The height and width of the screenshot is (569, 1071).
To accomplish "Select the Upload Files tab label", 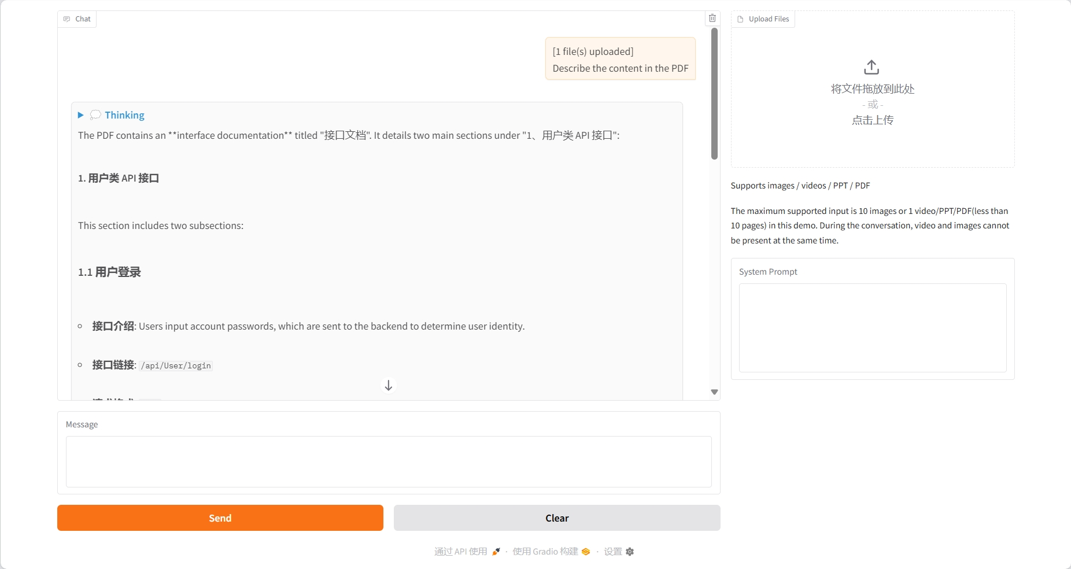I will pos(769,19).
